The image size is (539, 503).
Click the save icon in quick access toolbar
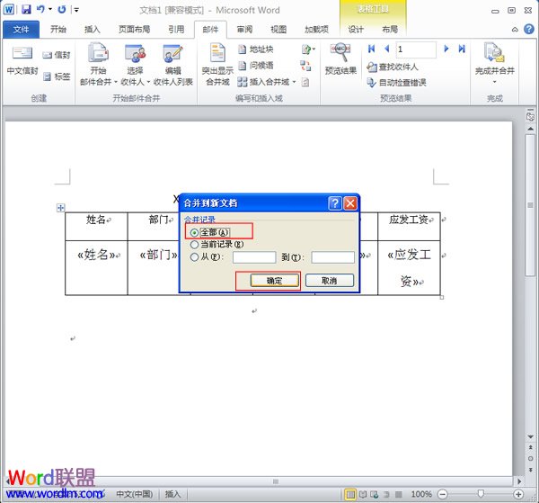[x=26, y=9]
